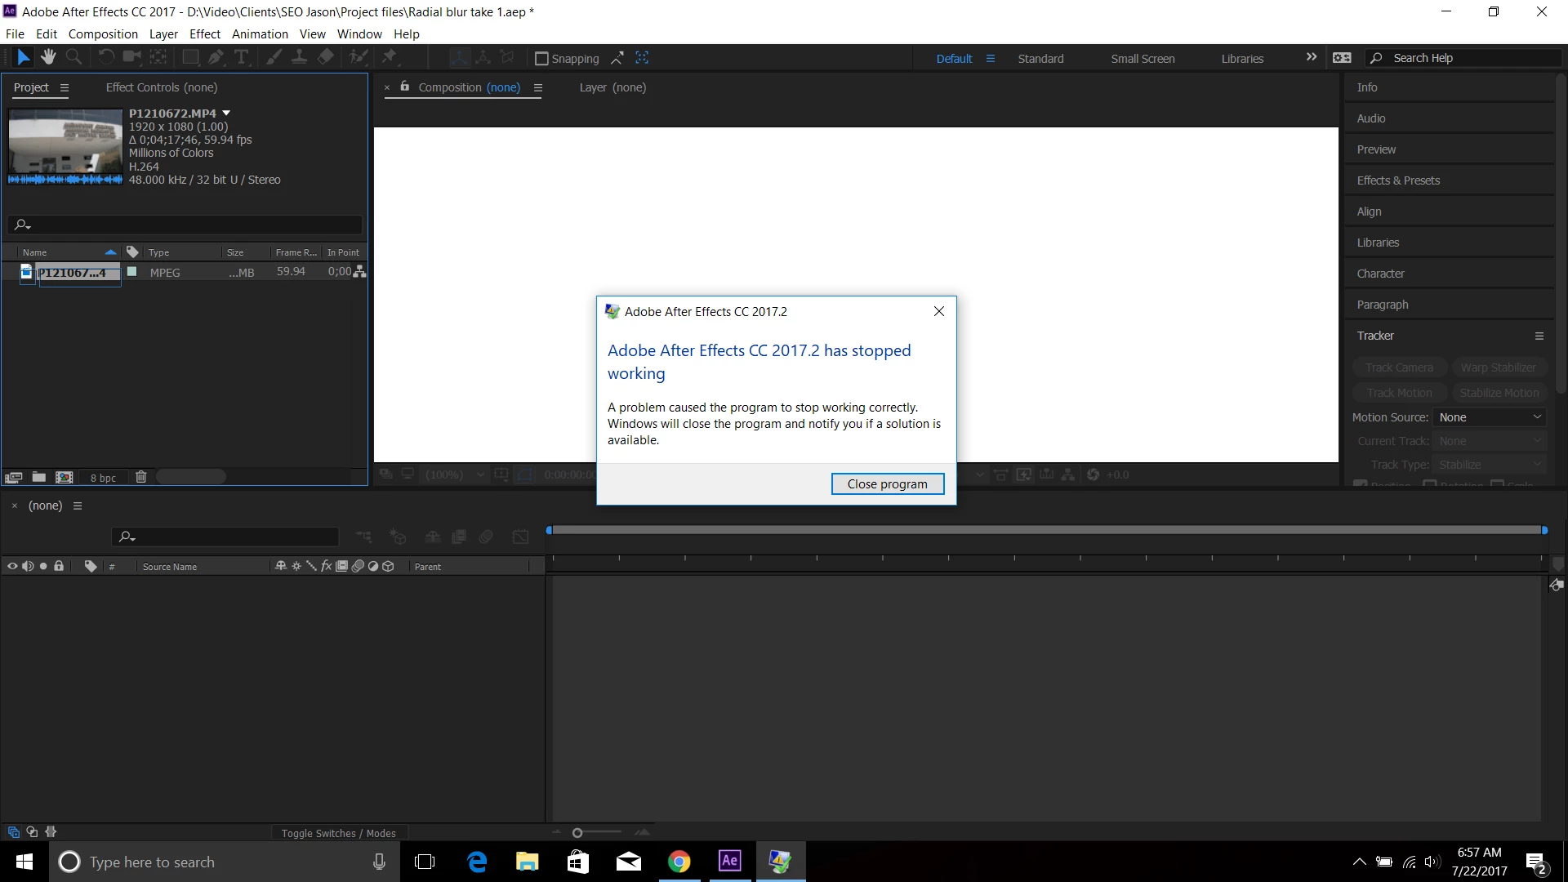Select the Puppet Pin tool
This screenshot has height=882, width=1568.
coord(390,57)
